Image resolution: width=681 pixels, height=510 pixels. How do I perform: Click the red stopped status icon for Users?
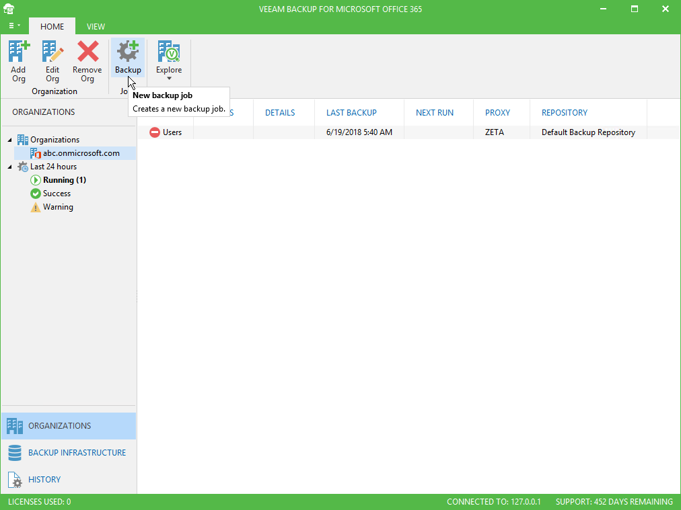pos(155,132)
